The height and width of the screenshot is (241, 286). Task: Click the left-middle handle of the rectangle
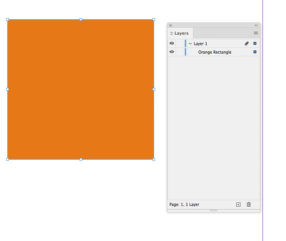point(7,89)
